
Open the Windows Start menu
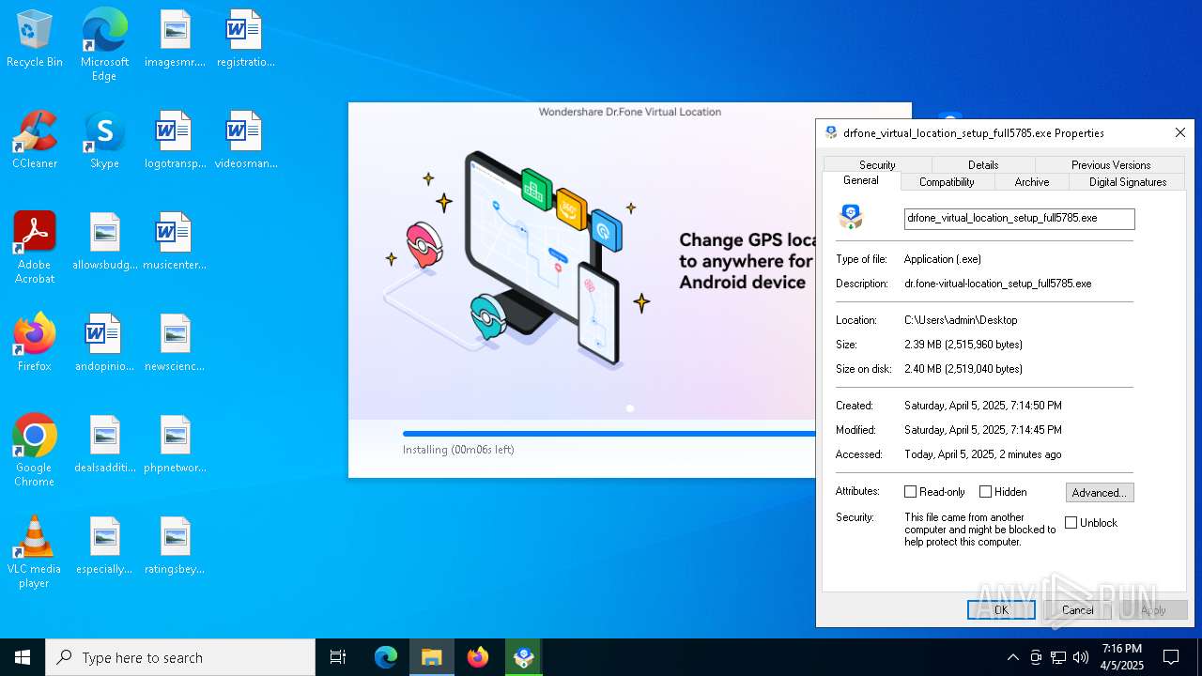click(23, 657)
